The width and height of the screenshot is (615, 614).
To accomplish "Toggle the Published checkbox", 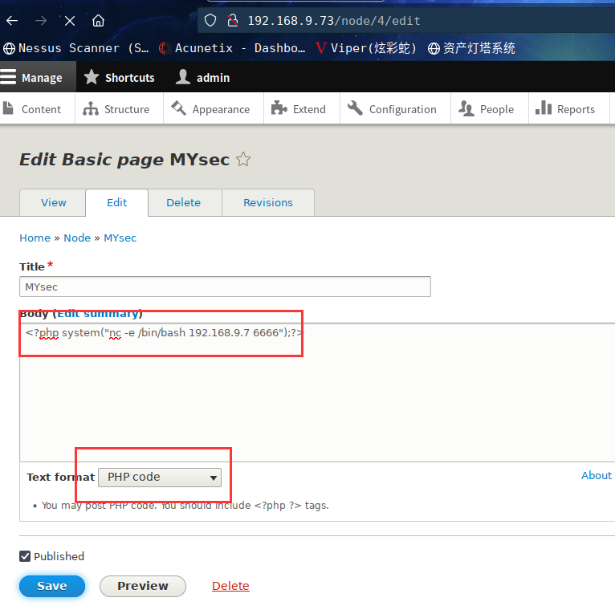I will [x=25, y=556].
